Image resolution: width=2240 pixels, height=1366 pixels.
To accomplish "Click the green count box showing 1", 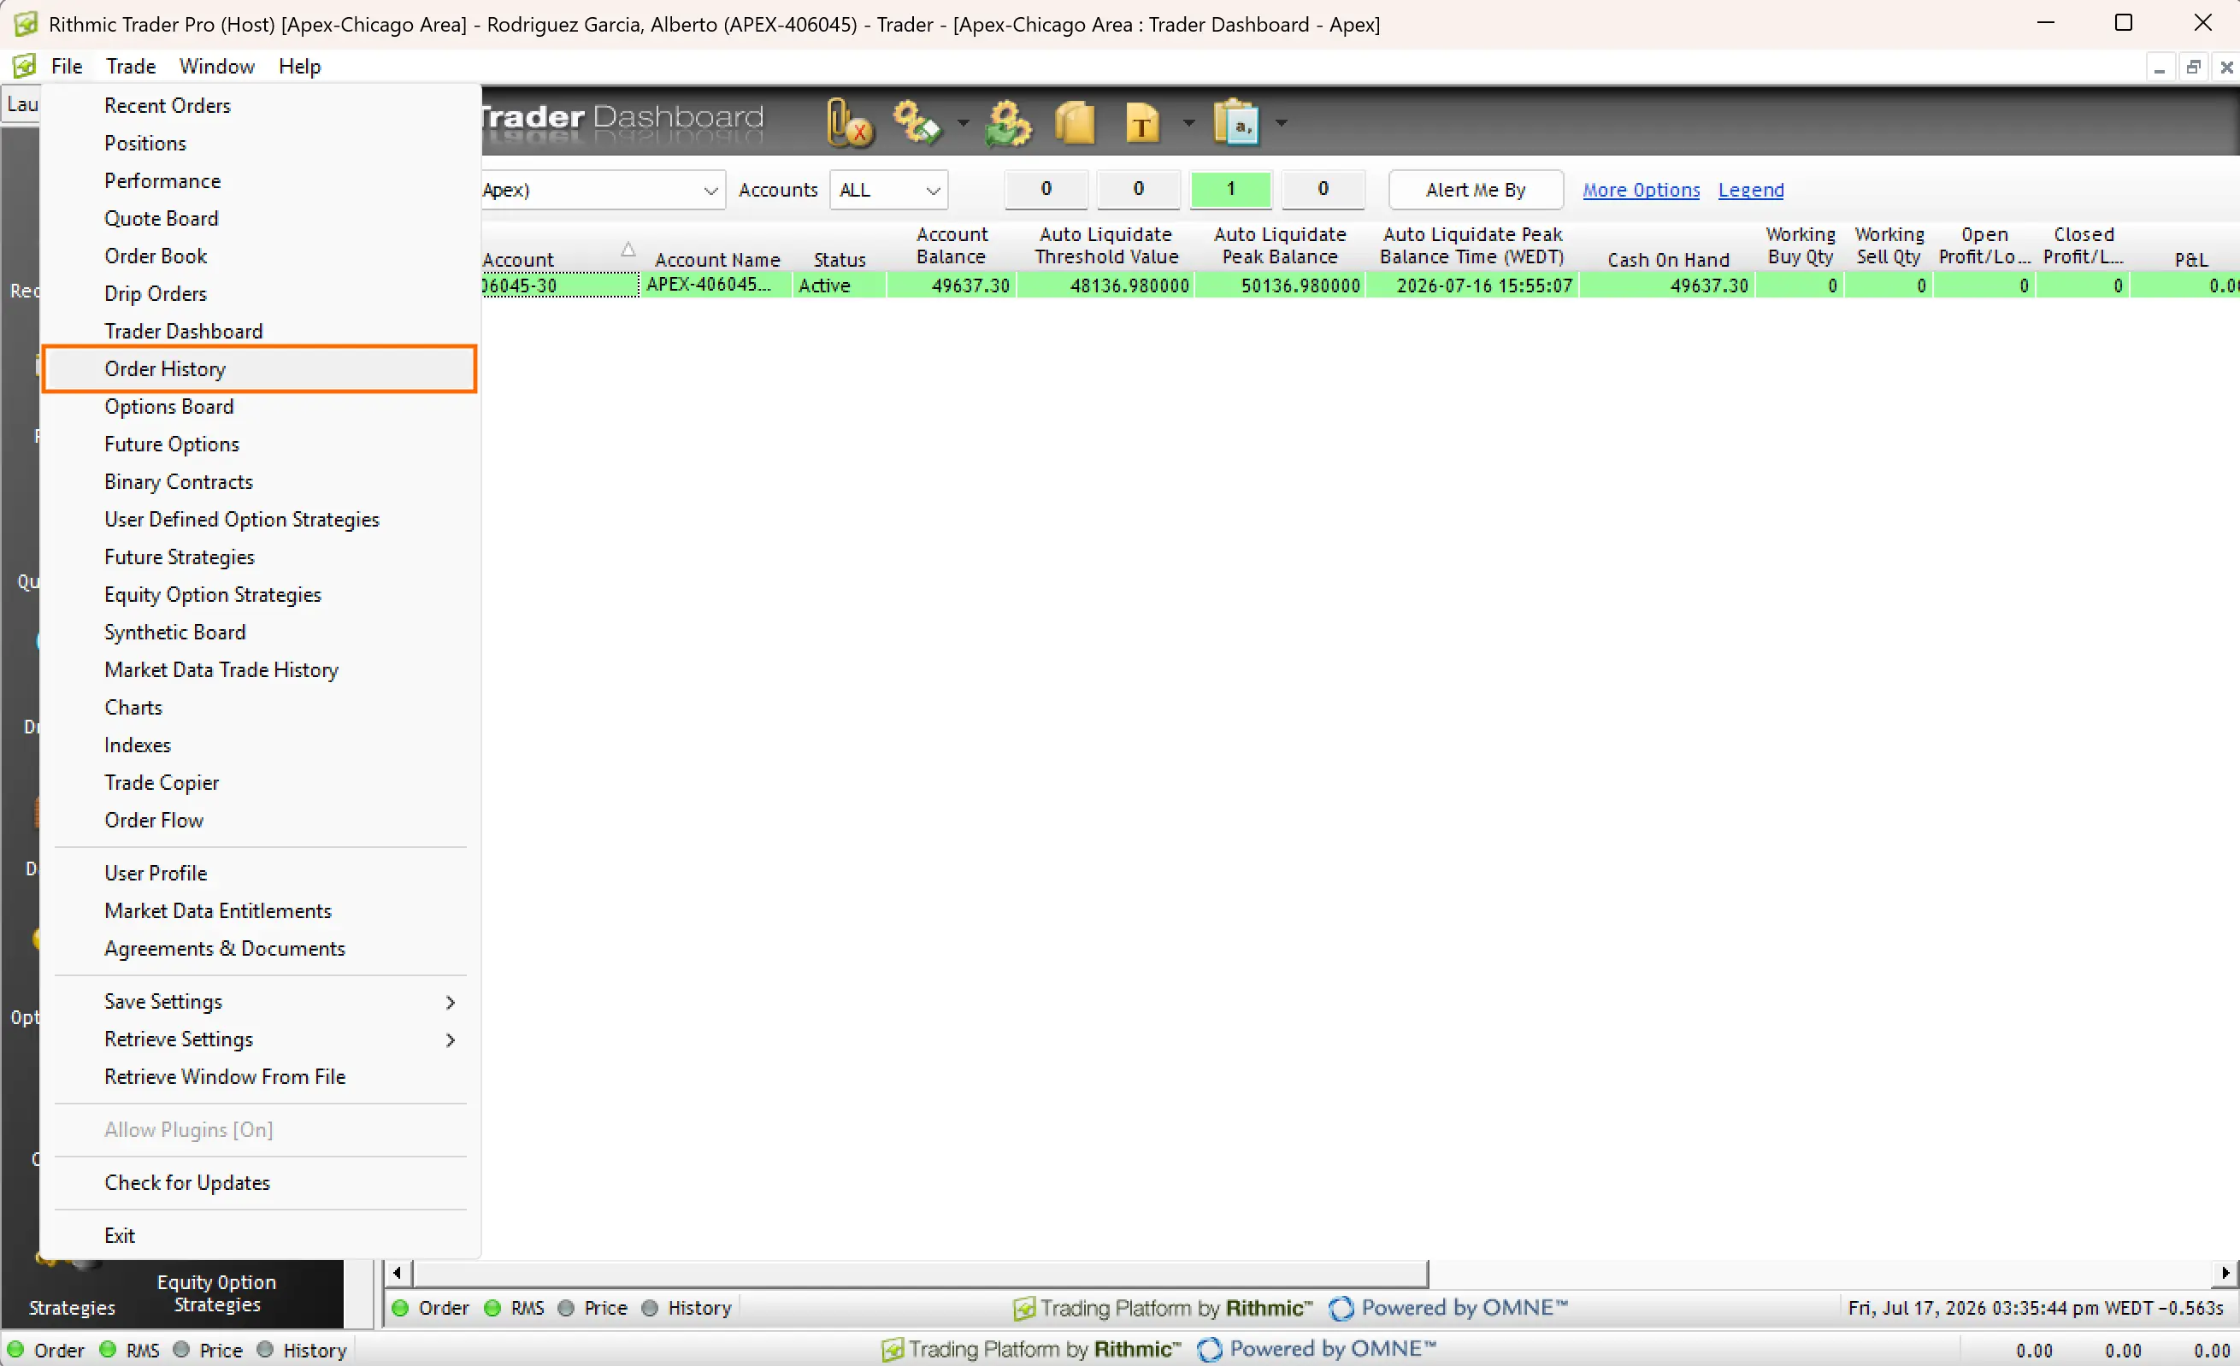I will coord(1230,188).
